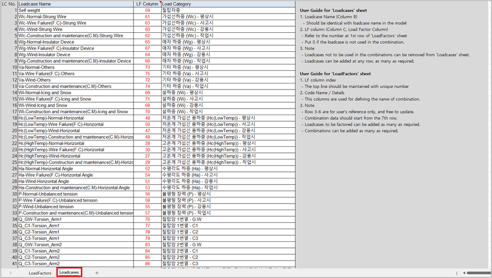Click LF value 86 for Q_C3-Torsion_Arm2
The width and height of the screenshot is (492, 278).
click(148, 263)
